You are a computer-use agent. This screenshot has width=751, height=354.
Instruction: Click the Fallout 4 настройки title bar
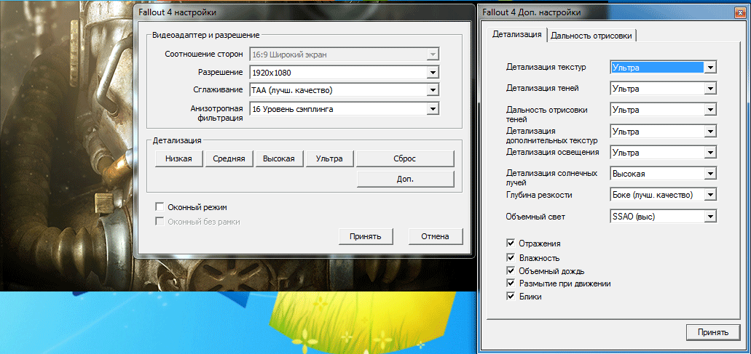pyautogui.click(x=304, y=12)
